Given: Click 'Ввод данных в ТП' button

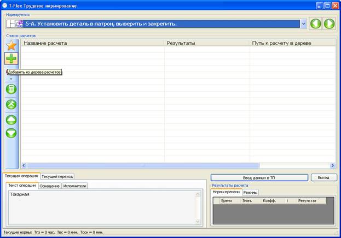Looking at the screenshot, I should click(259, 178).
